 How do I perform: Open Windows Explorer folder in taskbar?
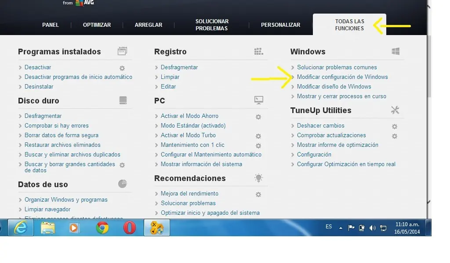(x=47, y=228)
